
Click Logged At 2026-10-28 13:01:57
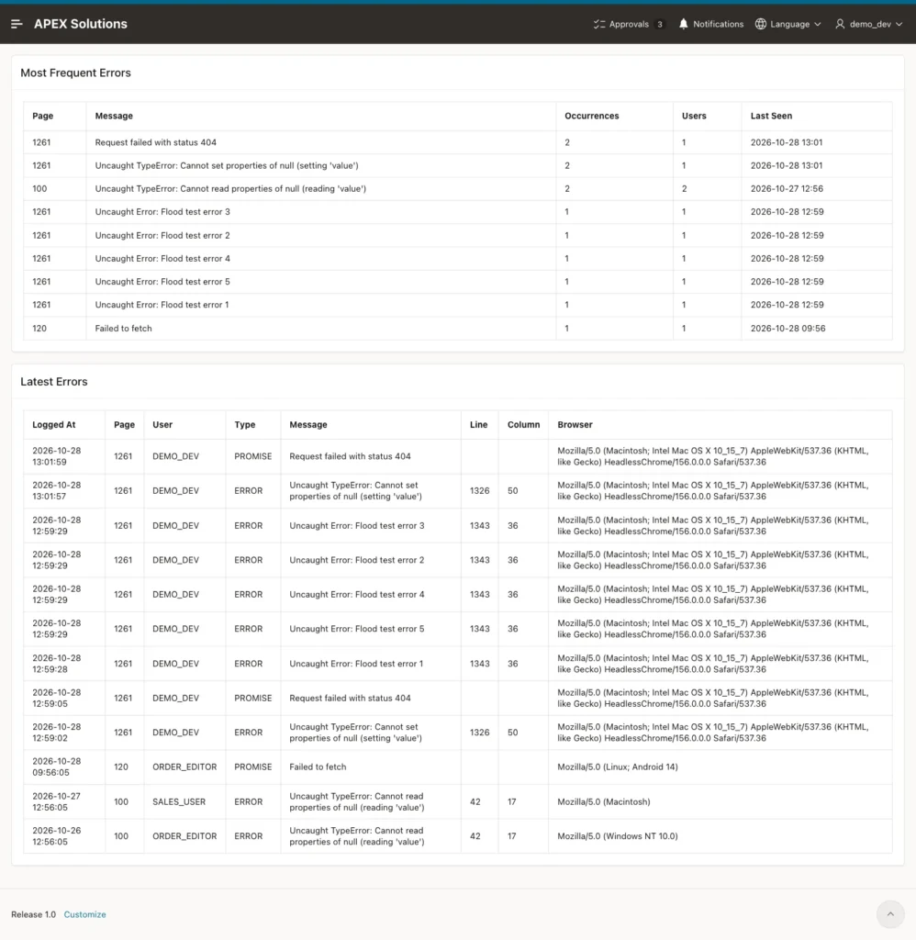pyautogui.click(x=56, y=490)
